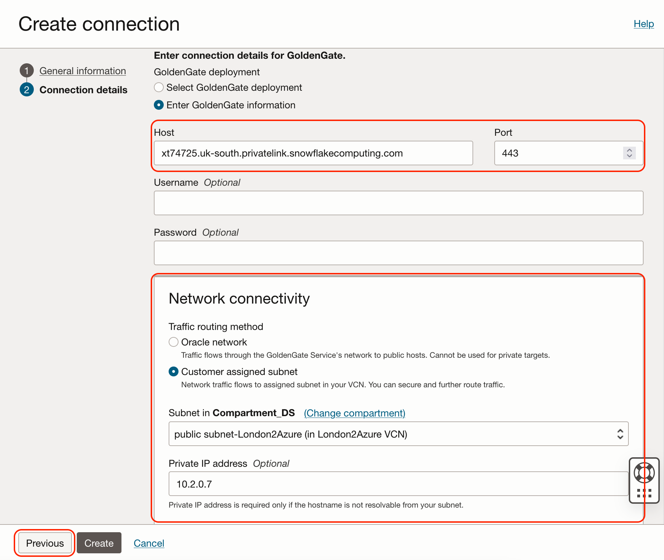Click the dotted grid handle below lifebuoy
This screenshot has height=560, width=664.
[644, 493]
